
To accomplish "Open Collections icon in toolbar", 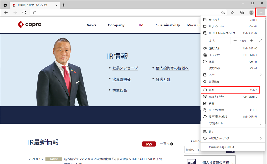I will pos(242,13).
